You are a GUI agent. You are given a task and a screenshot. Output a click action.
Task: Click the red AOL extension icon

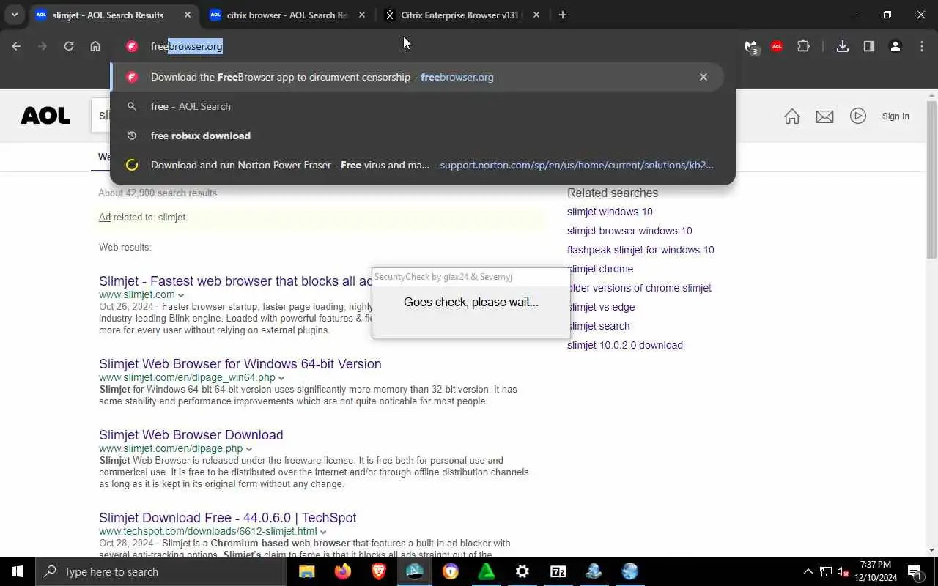click(777, 46)
